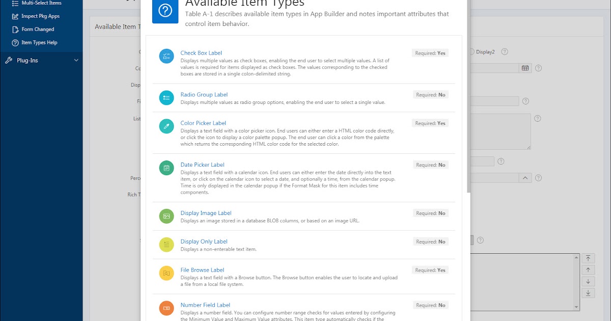
Task: Go to Form Changed in the sidebar
Action: [x=38, y=30]
